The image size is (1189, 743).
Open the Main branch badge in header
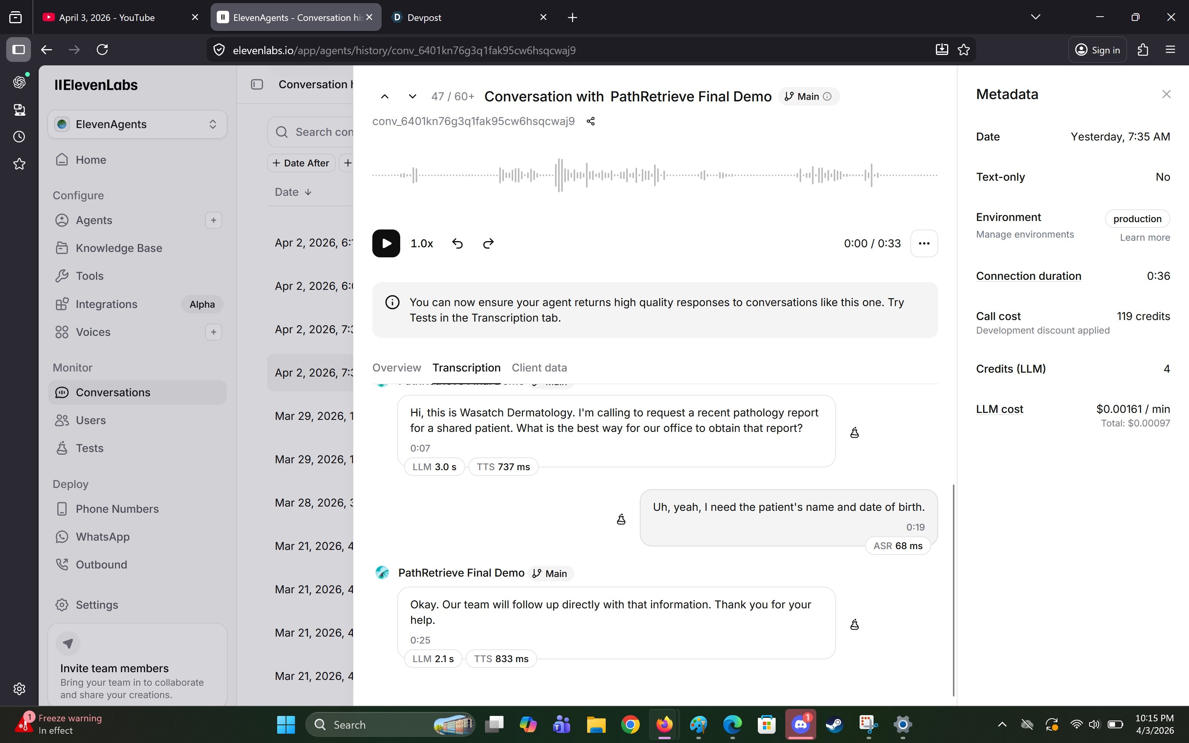[808, 96]
